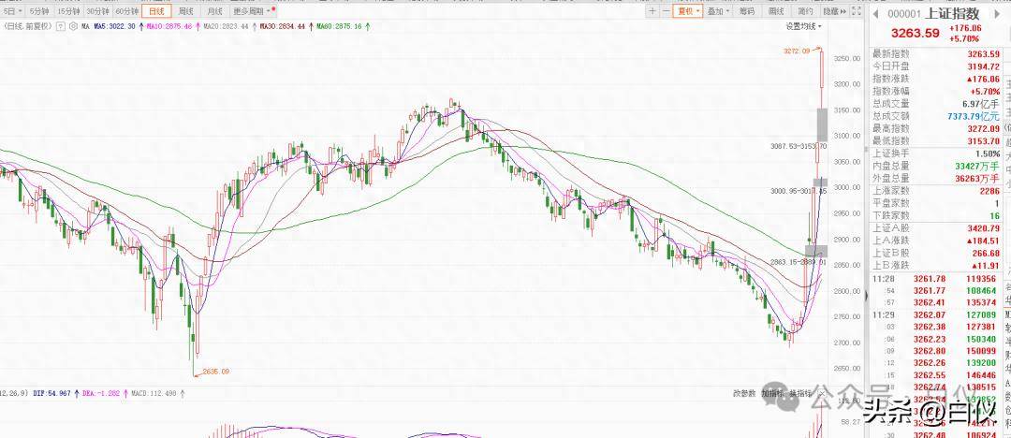This screenshot has height=438, width=1011.
Task: Open the 叠加 overlay dropdown
Action: (718, 11)
